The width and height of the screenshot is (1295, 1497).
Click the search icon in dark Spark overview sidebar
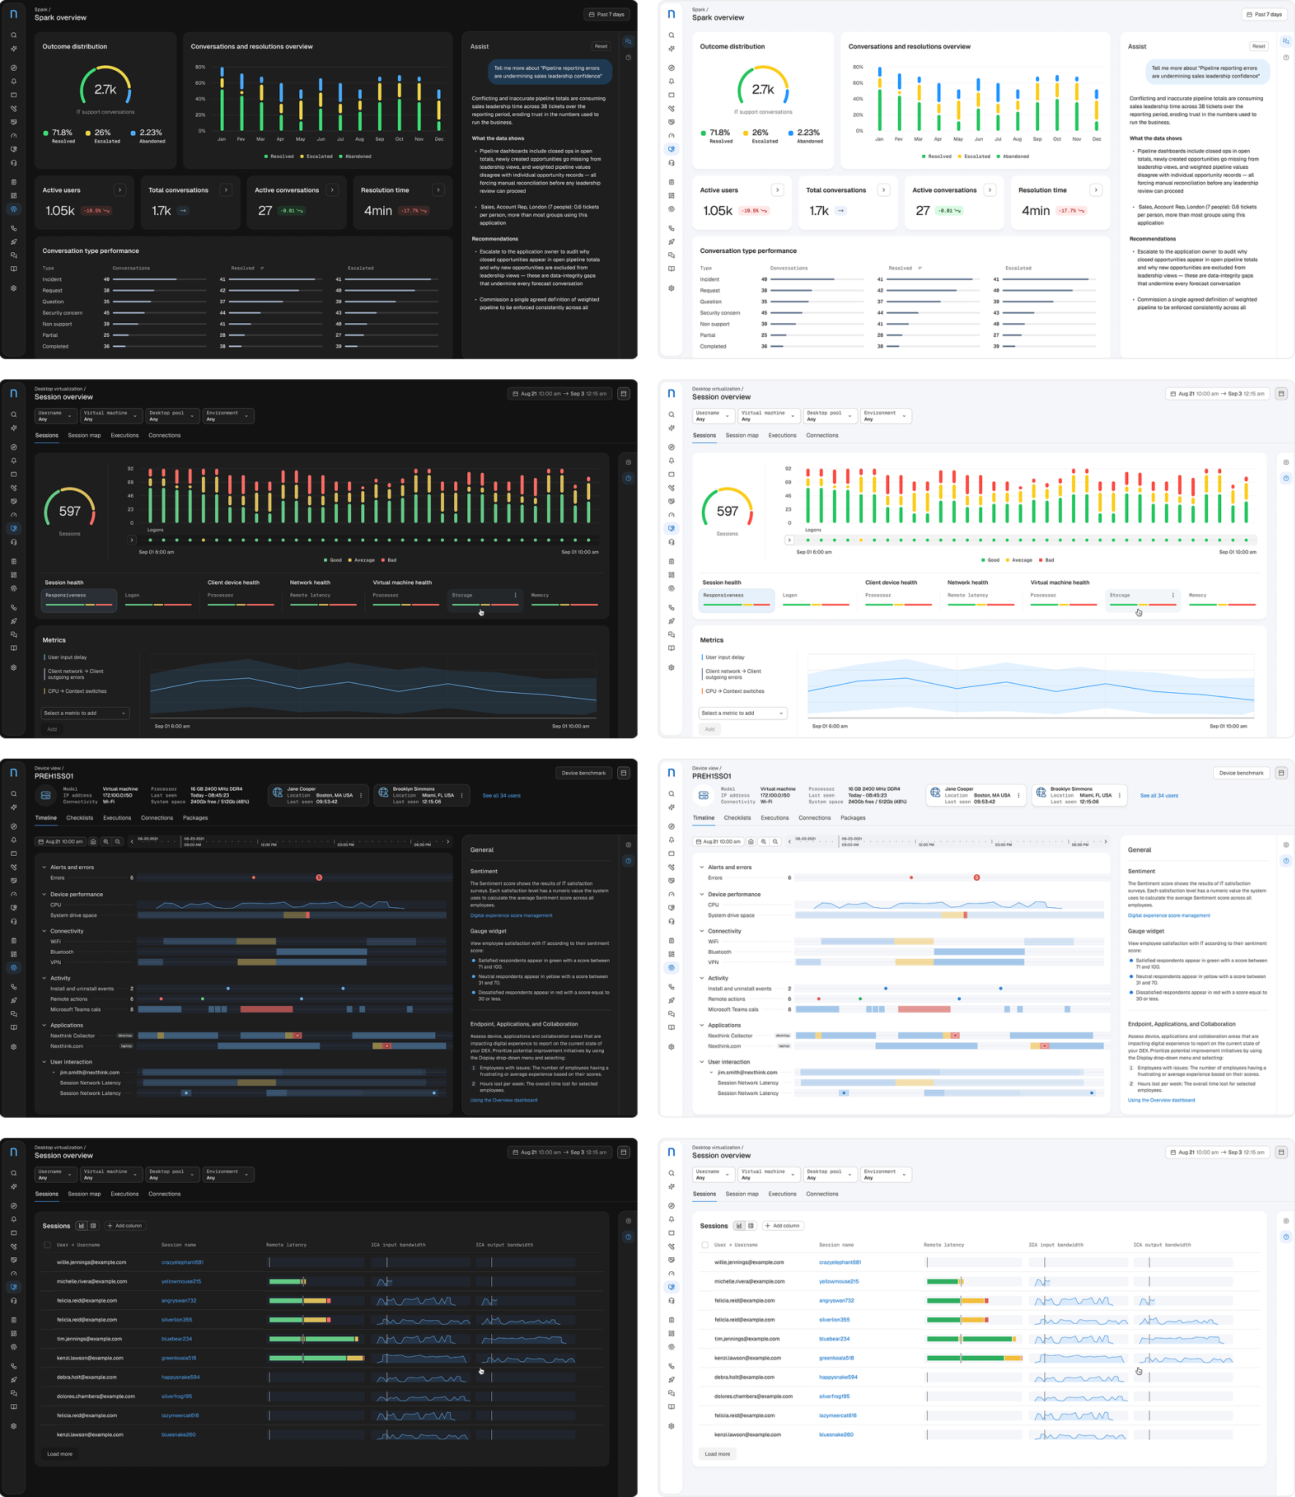pyautogui.click(x=14, y=35)
